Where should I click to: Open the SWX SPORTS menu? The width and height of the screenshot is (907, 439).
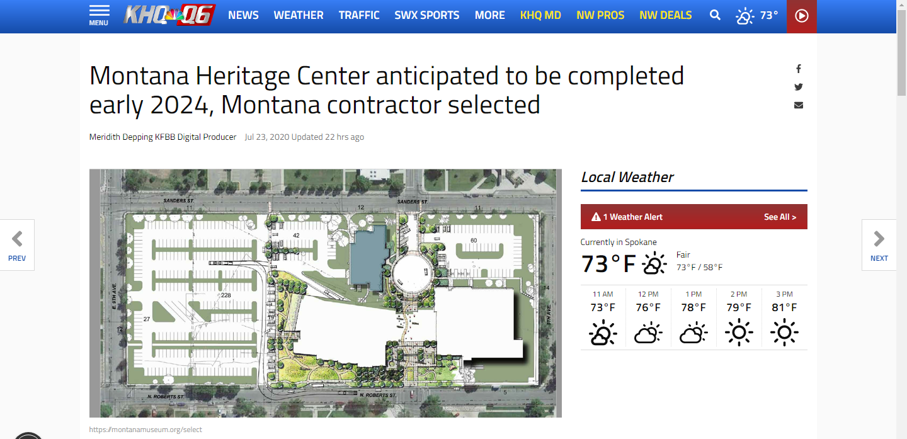coord(427,15)
